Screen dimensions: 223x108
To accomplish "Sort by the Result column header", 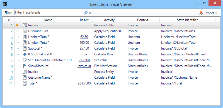I will point(84,20).
